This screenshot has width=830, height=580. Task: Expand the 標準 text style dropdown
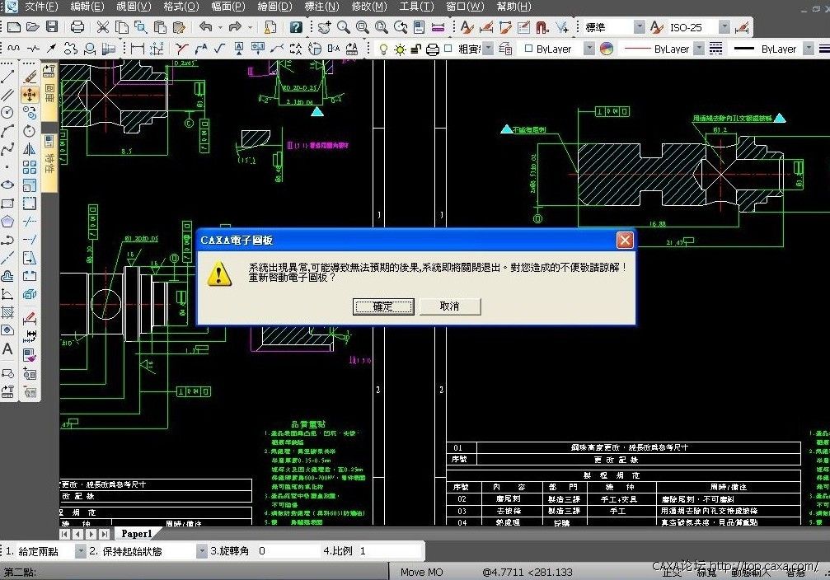[639, 27]
